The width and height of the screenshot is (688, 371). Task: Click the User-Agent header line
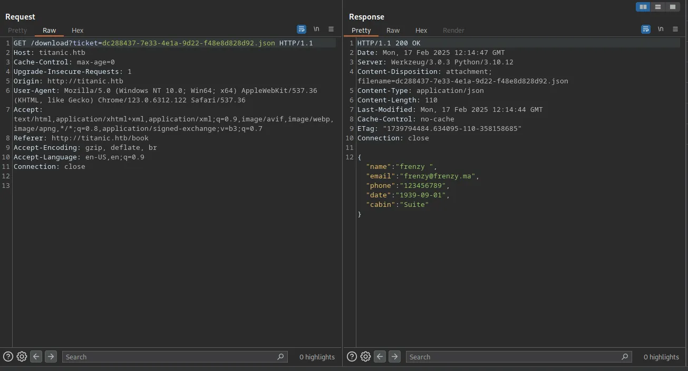click(166, 95)
